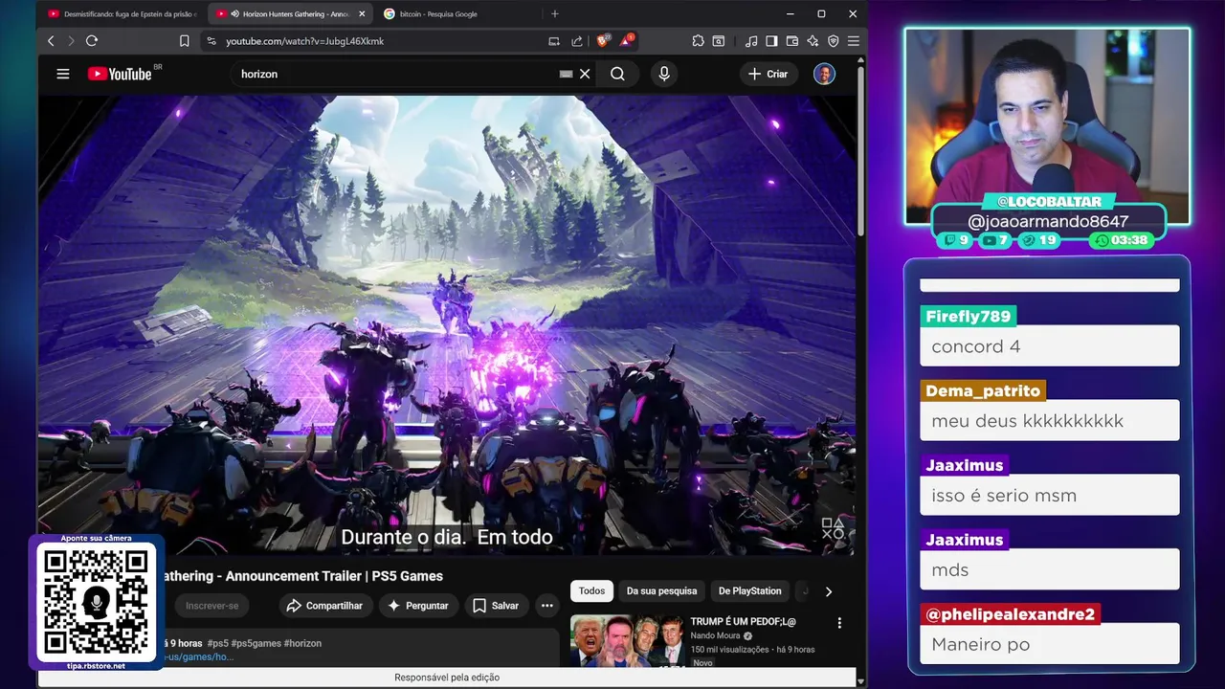Screen dimensions: 1225x689
Task: Open the YouTube hamburger guide menu
Action: pos(63,74)
